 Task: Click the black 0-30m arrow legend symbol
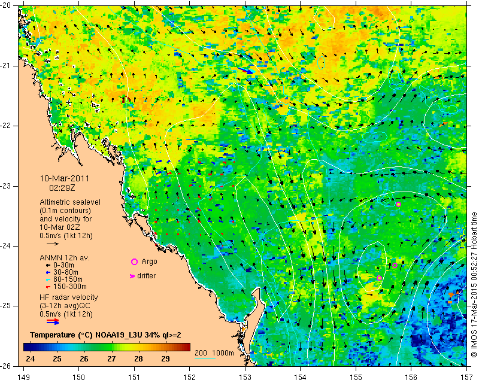coord(48,265)
